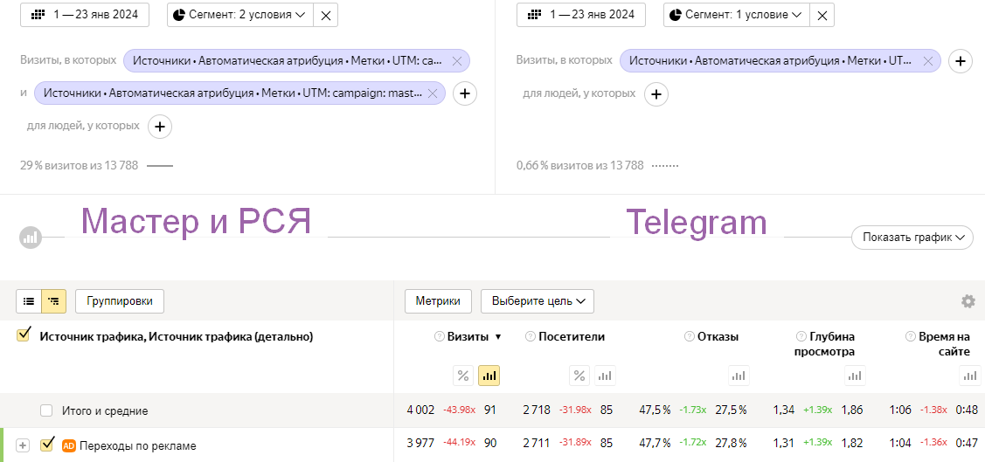
Task: Toggle 'Источник трафика' header checkbox
Action: (x=24, y=335)
